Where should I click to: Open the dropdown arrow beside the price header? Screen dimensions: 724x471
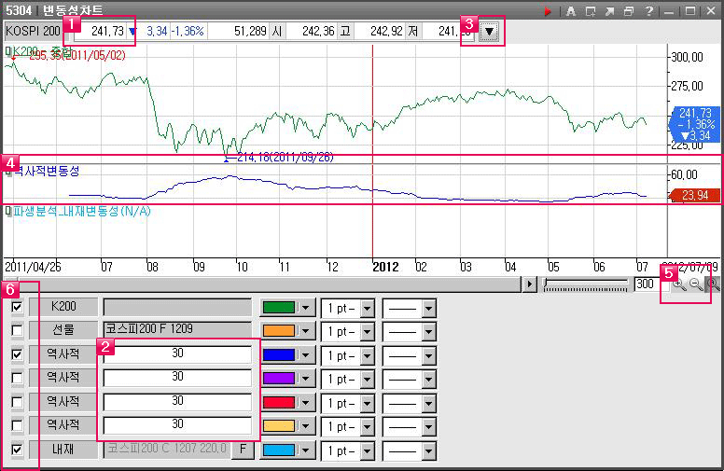click(489, 31)
